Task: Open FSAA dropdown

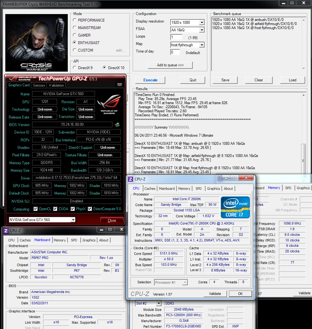Action: pos(202,30)
